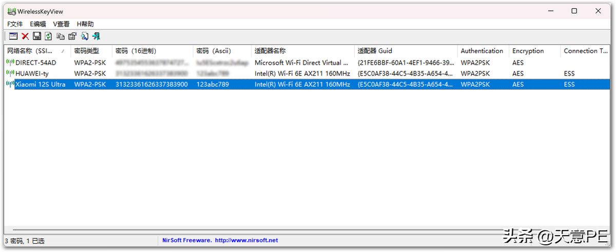The image size is (616, 252).
Task: Copy selected items using the copy icon
Action: 61,36
